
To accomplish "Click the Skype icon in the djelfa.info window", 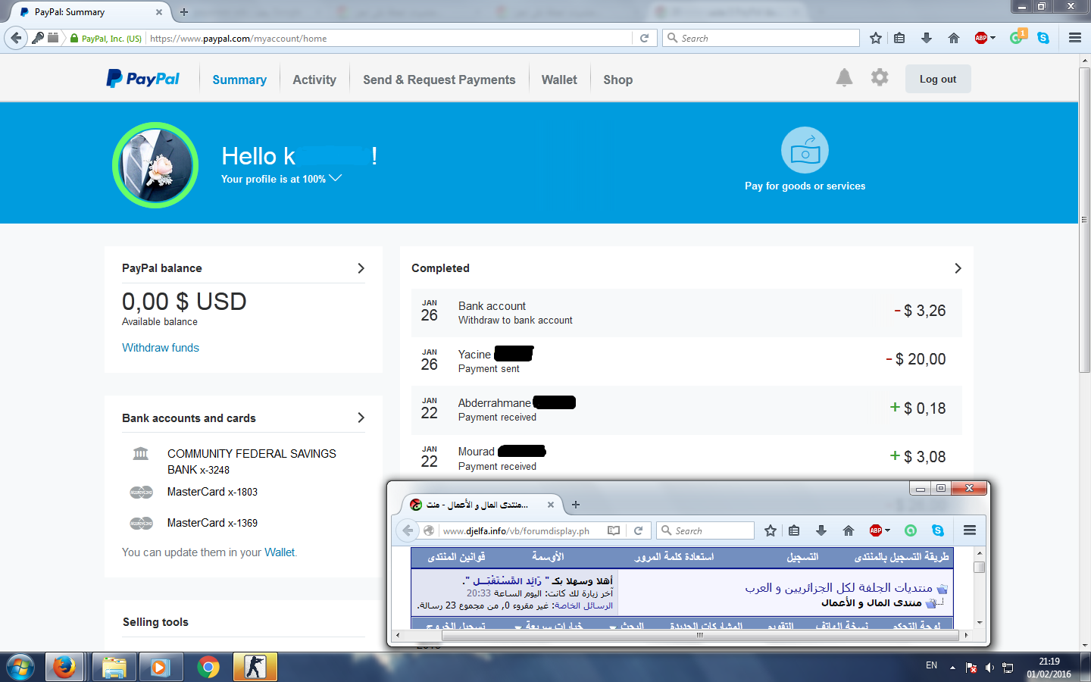I will click(x=938, y=530).
